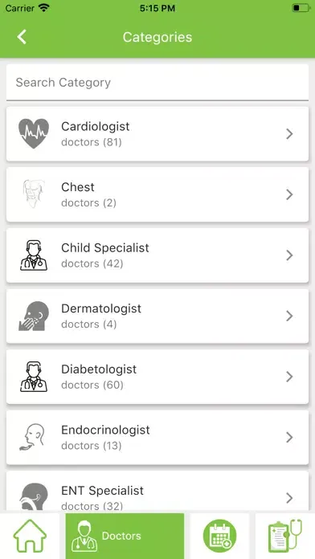Expand the Chest category chevron
Image resolution: width=315 pixels, height=559 pixels.
[x=289, y=194]
